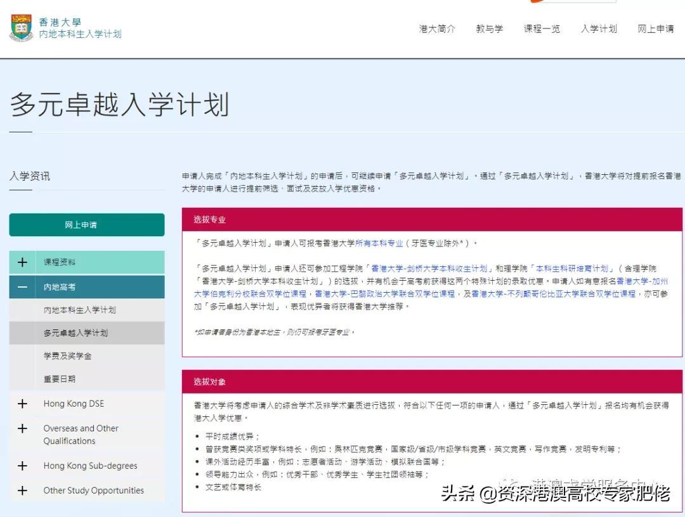
Task: Select Overseas and Other Qualifications label
Action: [81, 435]
